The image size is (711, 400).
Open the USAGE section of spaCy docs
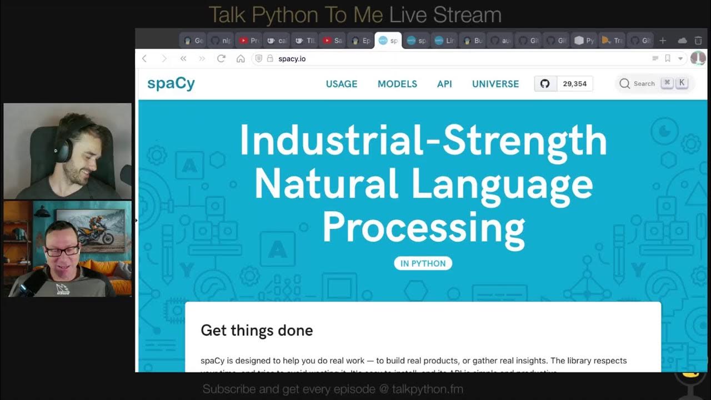pyautogui.click(x=342, y=84)
